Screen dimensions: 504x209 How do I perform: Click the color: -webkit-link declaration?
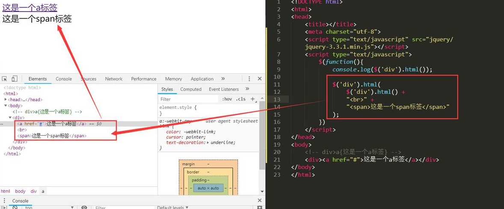click(191, 132)
